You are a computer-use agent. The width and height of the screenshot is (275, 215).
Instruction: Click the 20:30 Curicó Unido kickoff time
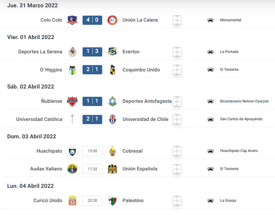click(x=92, y=200)
